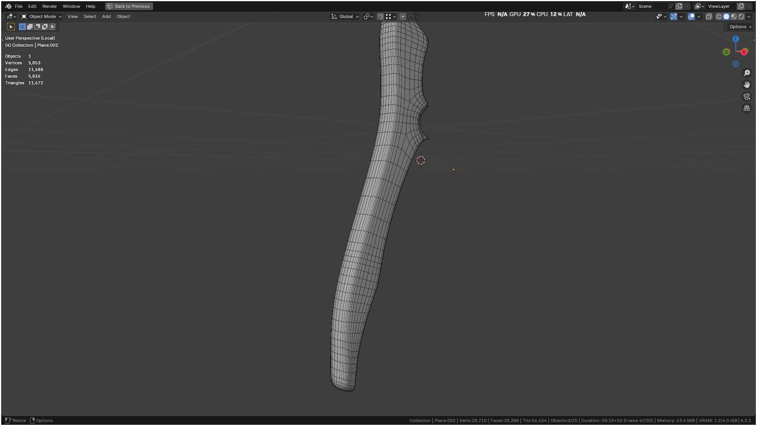Open the File menu
This screenshot has height=426, width=757.
click(x=18, y=6)
